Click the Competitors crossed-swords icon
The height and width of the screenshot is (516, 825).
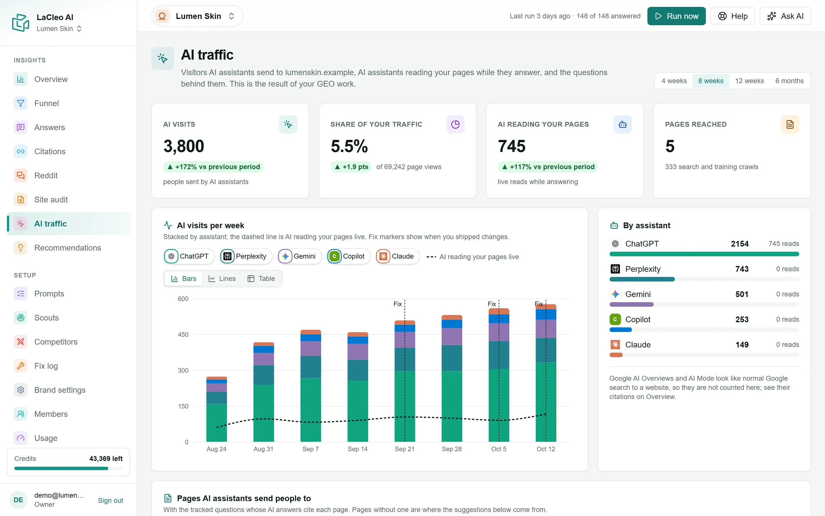point(20,342)
